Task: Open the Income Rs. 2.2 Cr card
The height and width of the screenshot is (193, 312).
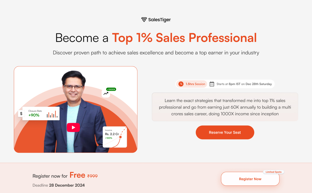Action: tap(115, 137)
